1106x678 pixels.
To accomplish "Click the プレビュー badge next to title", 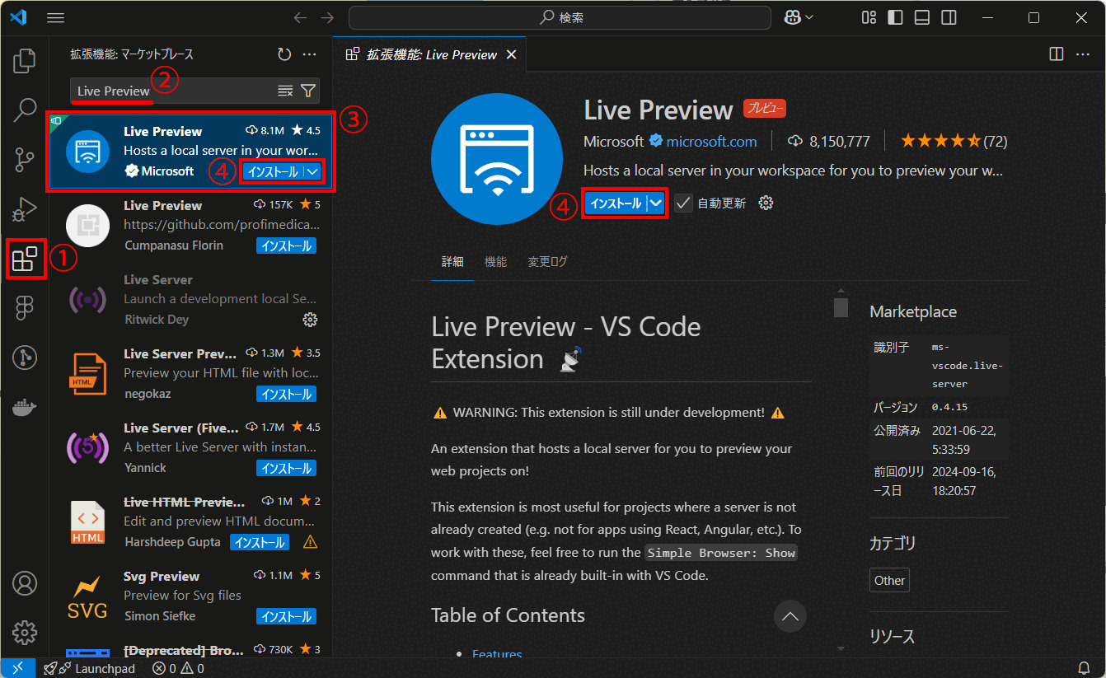I will (x=765, y=108).
